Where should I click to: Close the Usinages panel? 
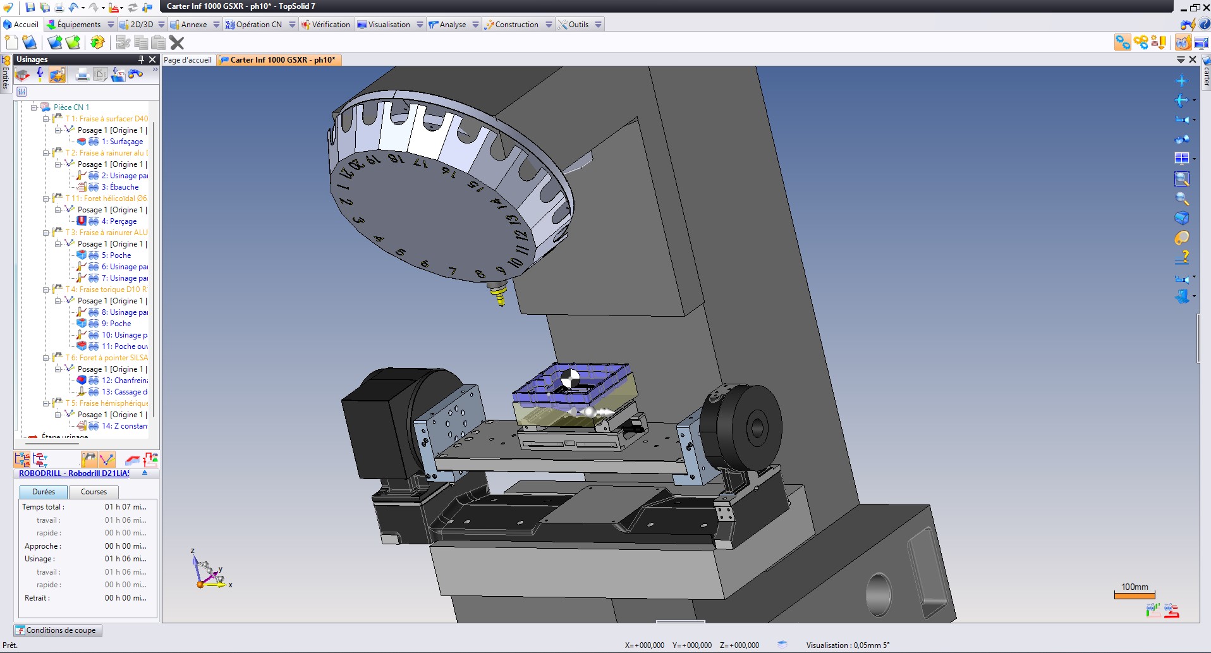tap(152, 59)
